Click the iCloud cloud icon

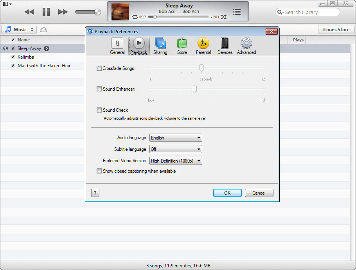tap(43, 30)
